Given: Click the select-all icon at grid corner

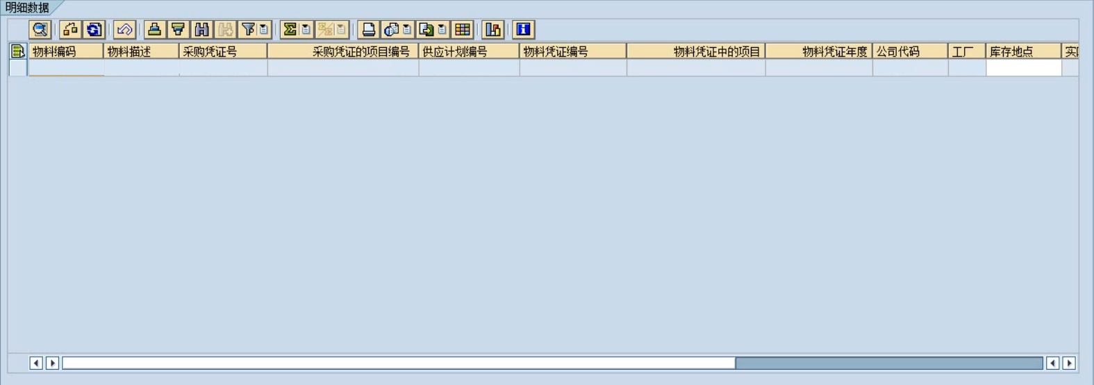Looking at the screenshot, I should (x=18, y=51).
